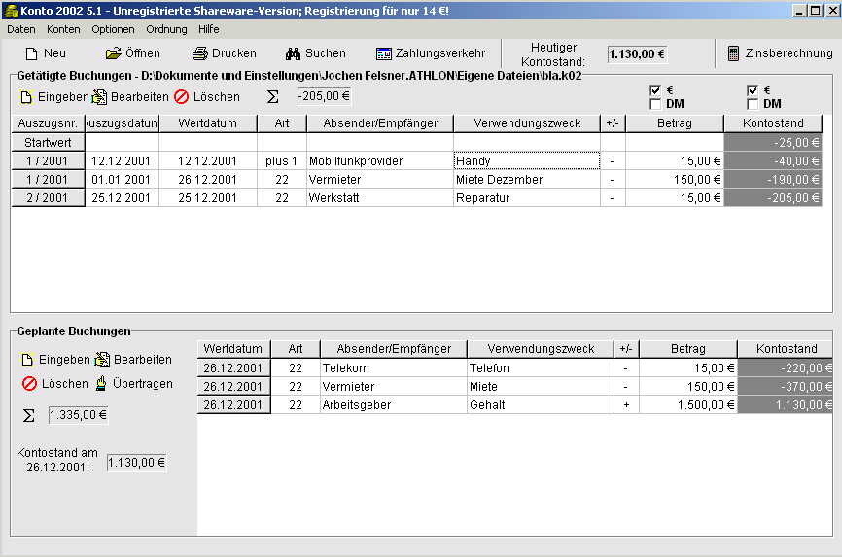This screenshot has height=557, width=842.
Task: Toggle the € checkbox above the Kontostand column
Action: (753, 90)
